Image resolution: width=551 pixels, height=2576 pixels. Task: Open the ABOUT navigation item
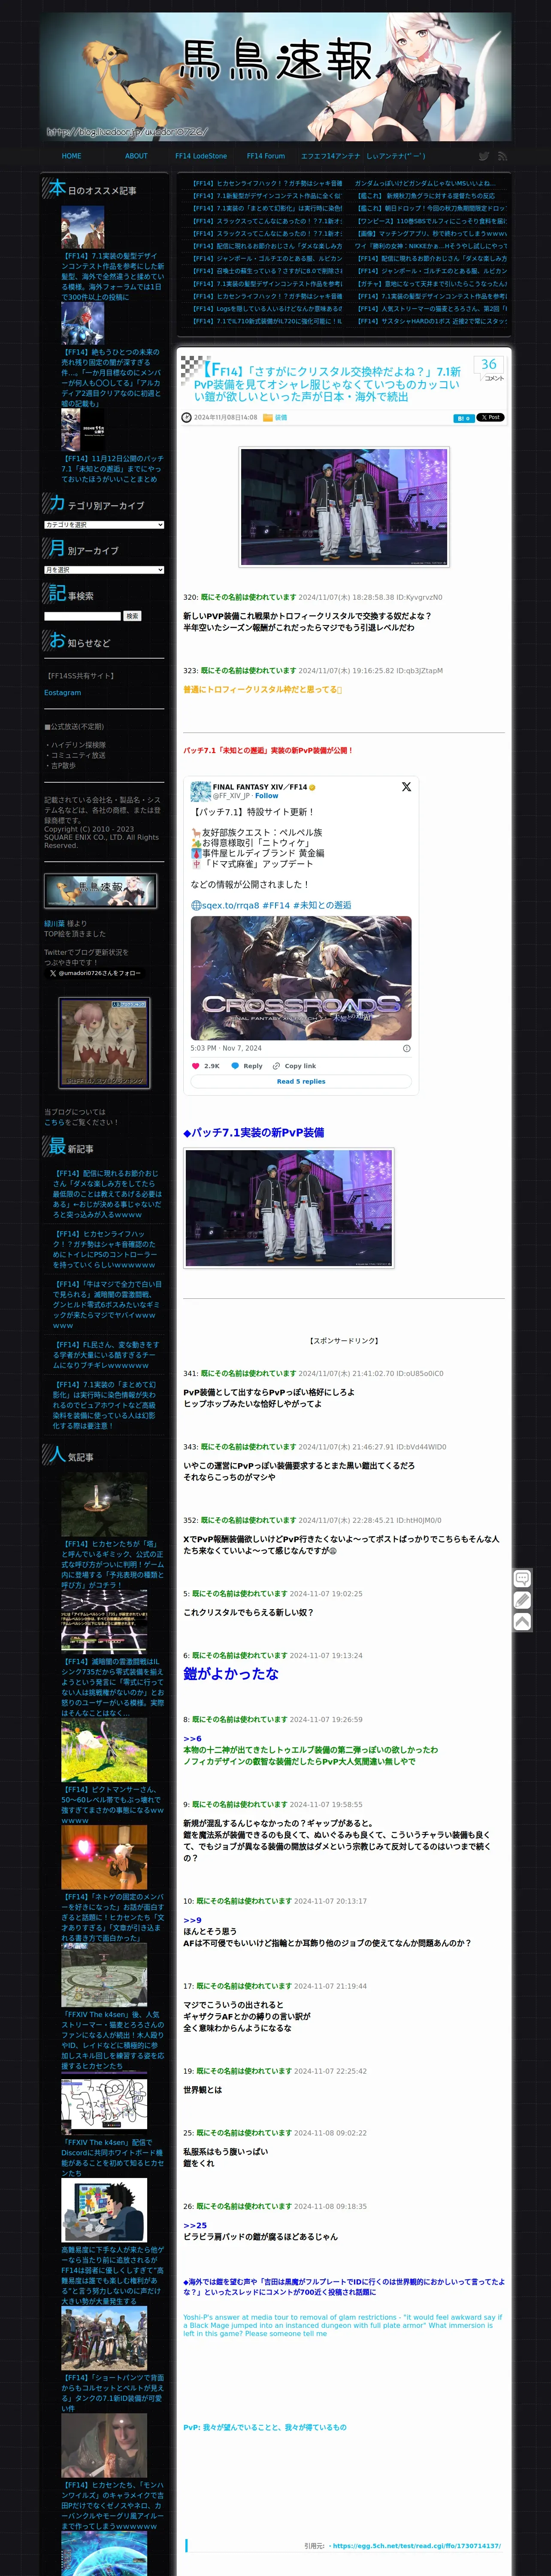click(136, 156)
